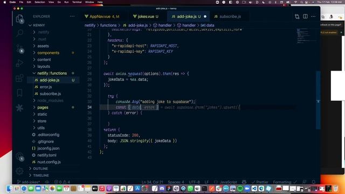
Task: Open Safari from the dock
Action: [24, 189]
